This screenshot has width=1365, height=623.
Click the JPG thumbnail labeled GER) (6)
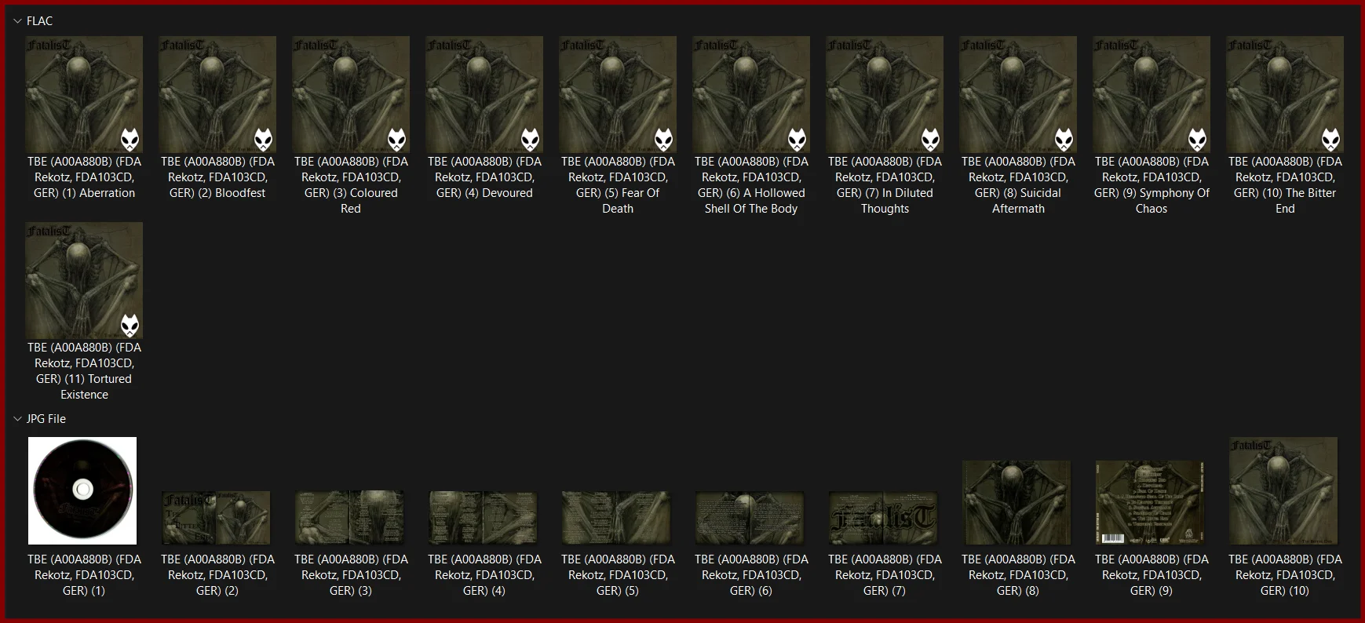(x=750, y=518)
